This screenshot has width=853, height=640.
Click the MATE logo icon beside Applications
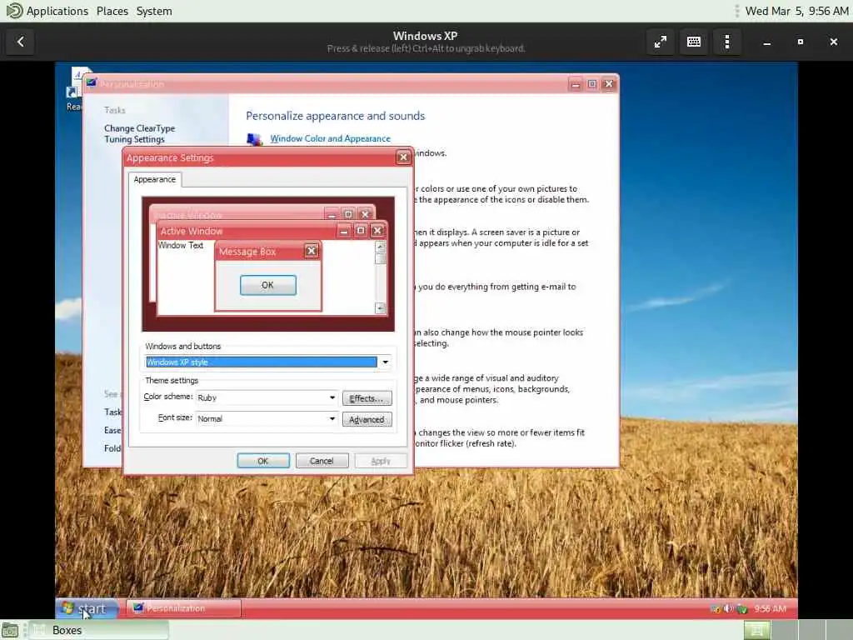[x=13, y=10]
